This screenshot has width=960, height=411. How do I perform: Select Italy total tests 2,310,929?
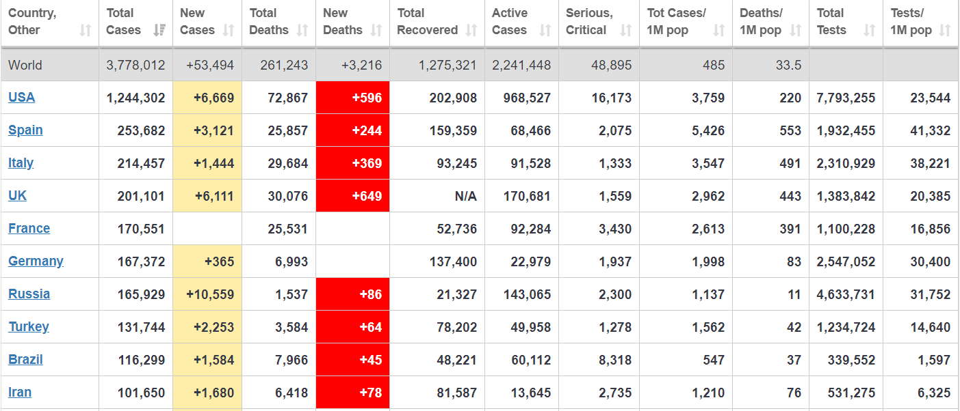(x=846, y=163)
